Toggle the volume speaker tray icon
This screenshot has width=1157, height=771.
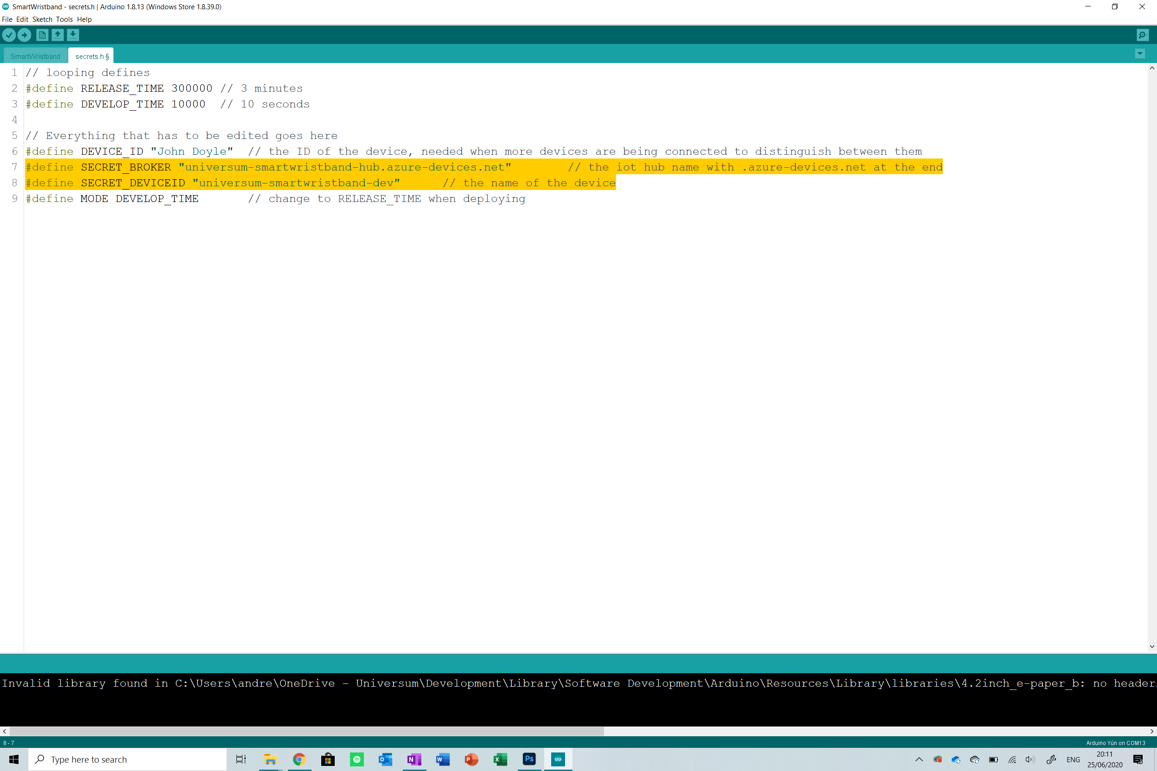pos(1030,759)
